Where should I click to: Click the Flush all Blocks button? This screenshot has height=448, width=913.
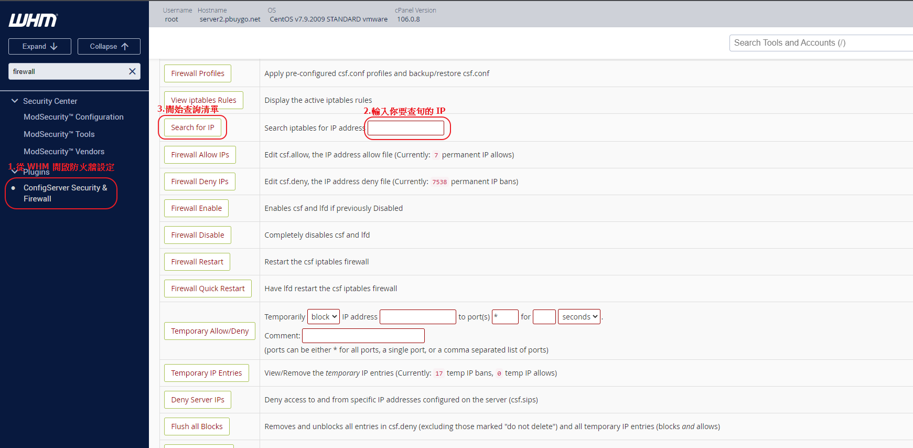click(197, 426)
